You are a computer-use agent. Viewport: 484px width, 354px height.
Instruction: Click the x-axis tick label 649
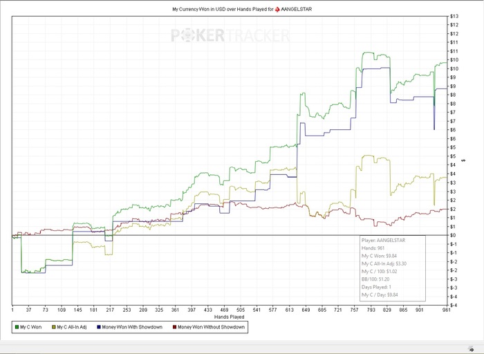tap(306, 310)
